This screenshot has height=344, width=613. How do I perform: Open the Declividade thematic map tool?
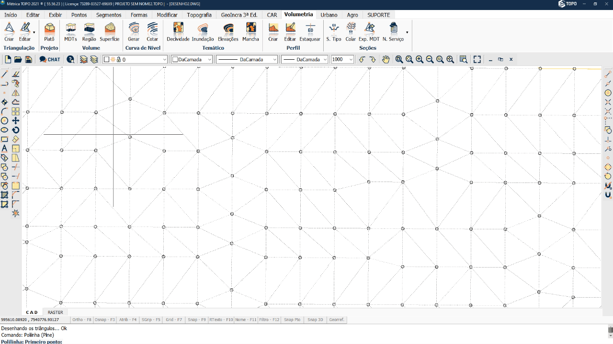tap(178, 32)
